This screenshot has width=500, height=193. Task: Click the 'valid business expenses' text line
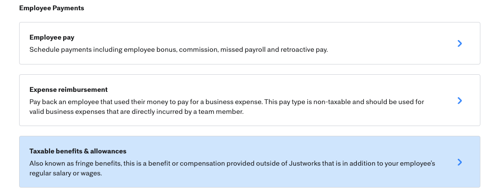[136, 111]
